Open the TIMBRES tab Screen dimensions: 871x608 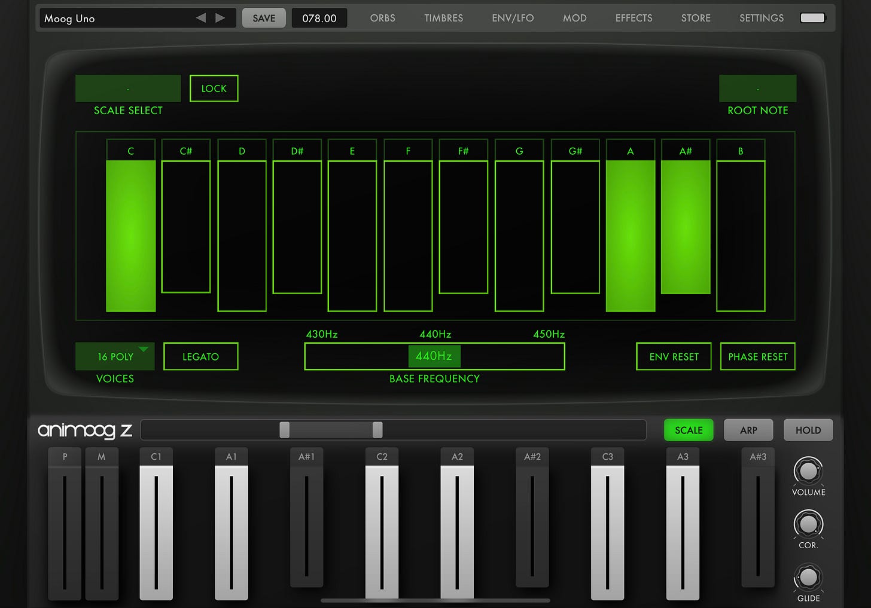click(444, 18)
